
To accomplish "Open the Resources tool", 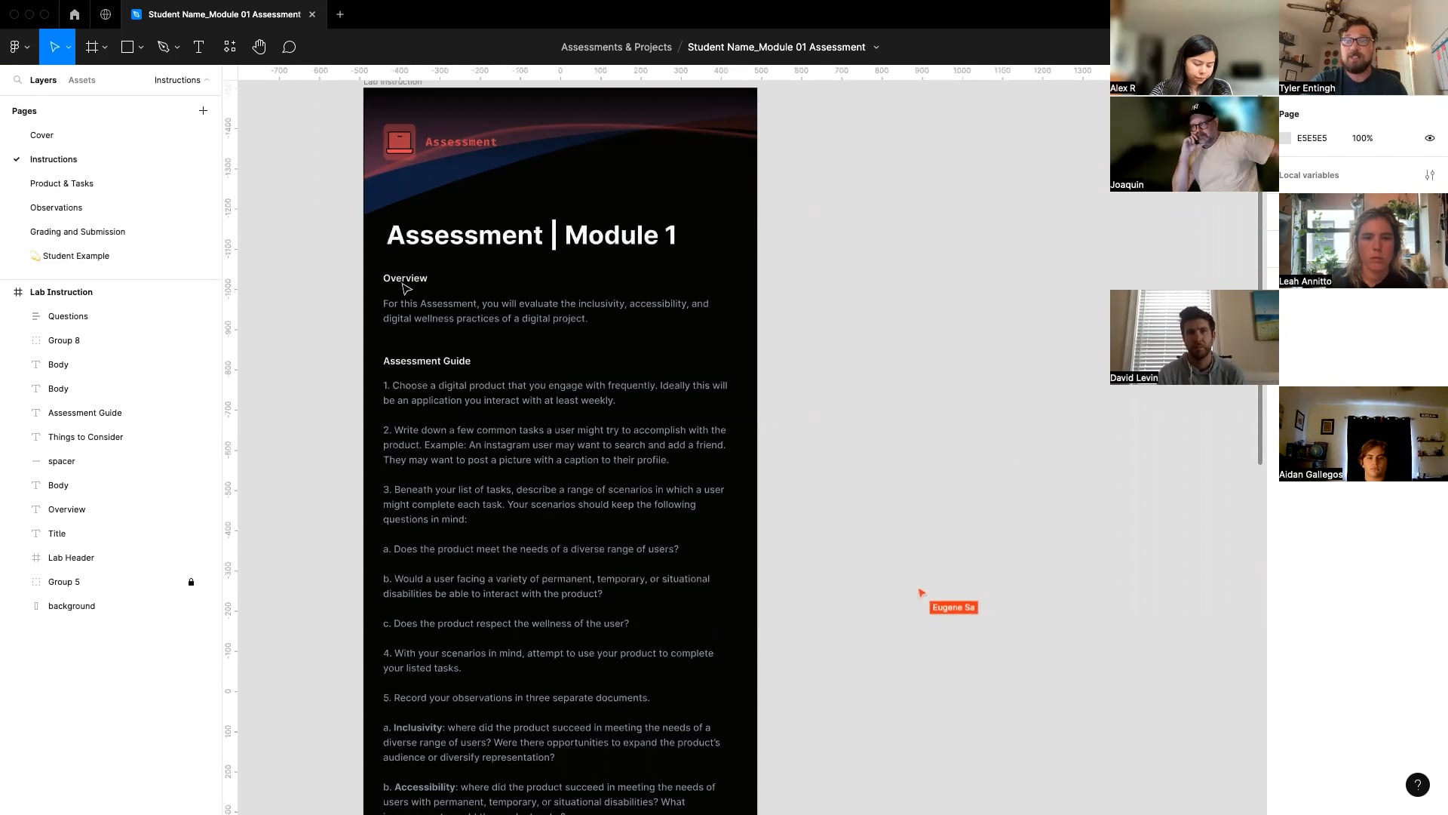I will pos(230,47).
